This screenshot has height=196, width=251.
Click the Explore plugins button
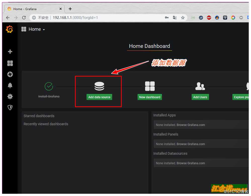coord(241,97)
